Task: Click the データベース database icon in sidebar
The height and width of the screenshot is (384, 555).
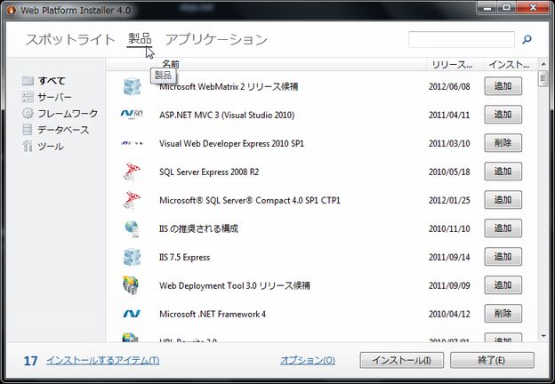Action: pos(28,130)
